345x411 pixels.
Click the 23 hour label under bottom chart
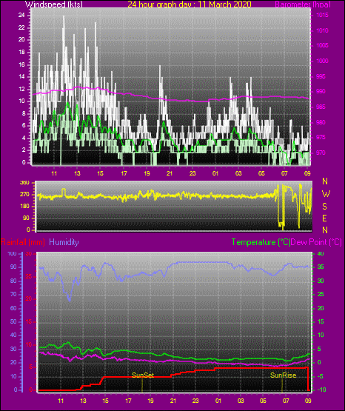pos(195,401)
